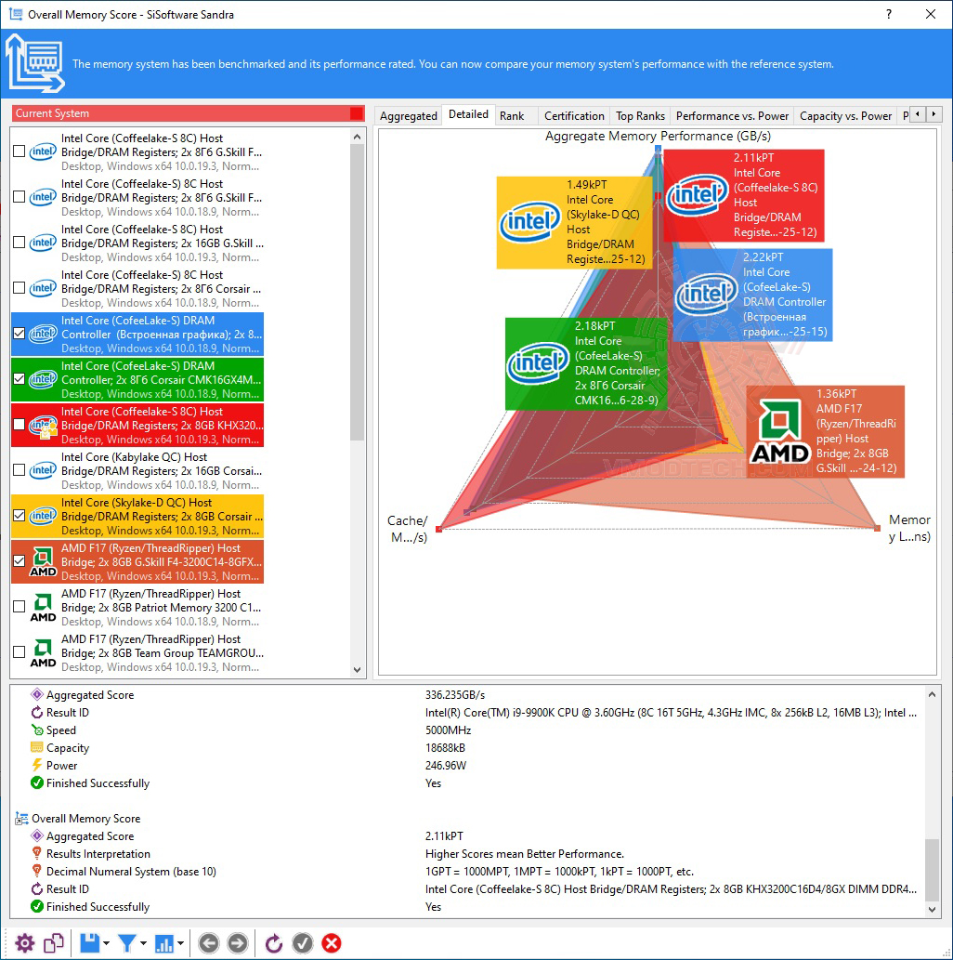Uncheck the yellow Skylake-D QC entry
The image size is (953, 960).
tap(19, 516)
